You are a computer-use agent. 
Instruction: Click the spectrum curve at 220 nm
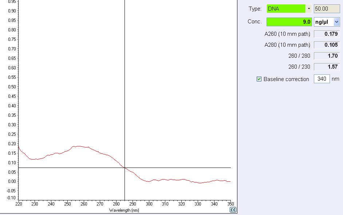[x=19, y=147]
